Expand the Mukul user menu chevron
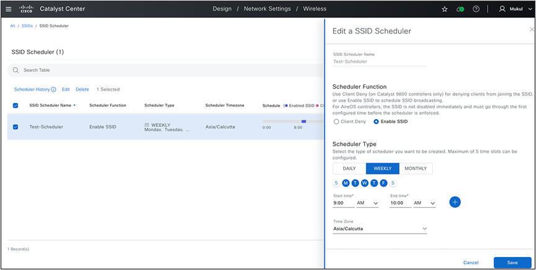536x270 pixels. point(530,9)
